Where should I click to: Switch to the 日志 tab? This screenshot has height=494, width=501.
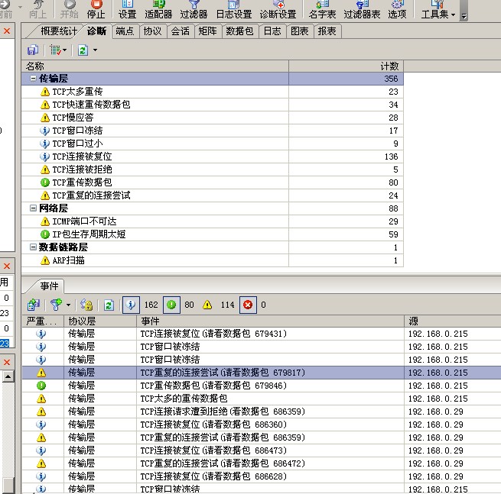coord(272,31)
